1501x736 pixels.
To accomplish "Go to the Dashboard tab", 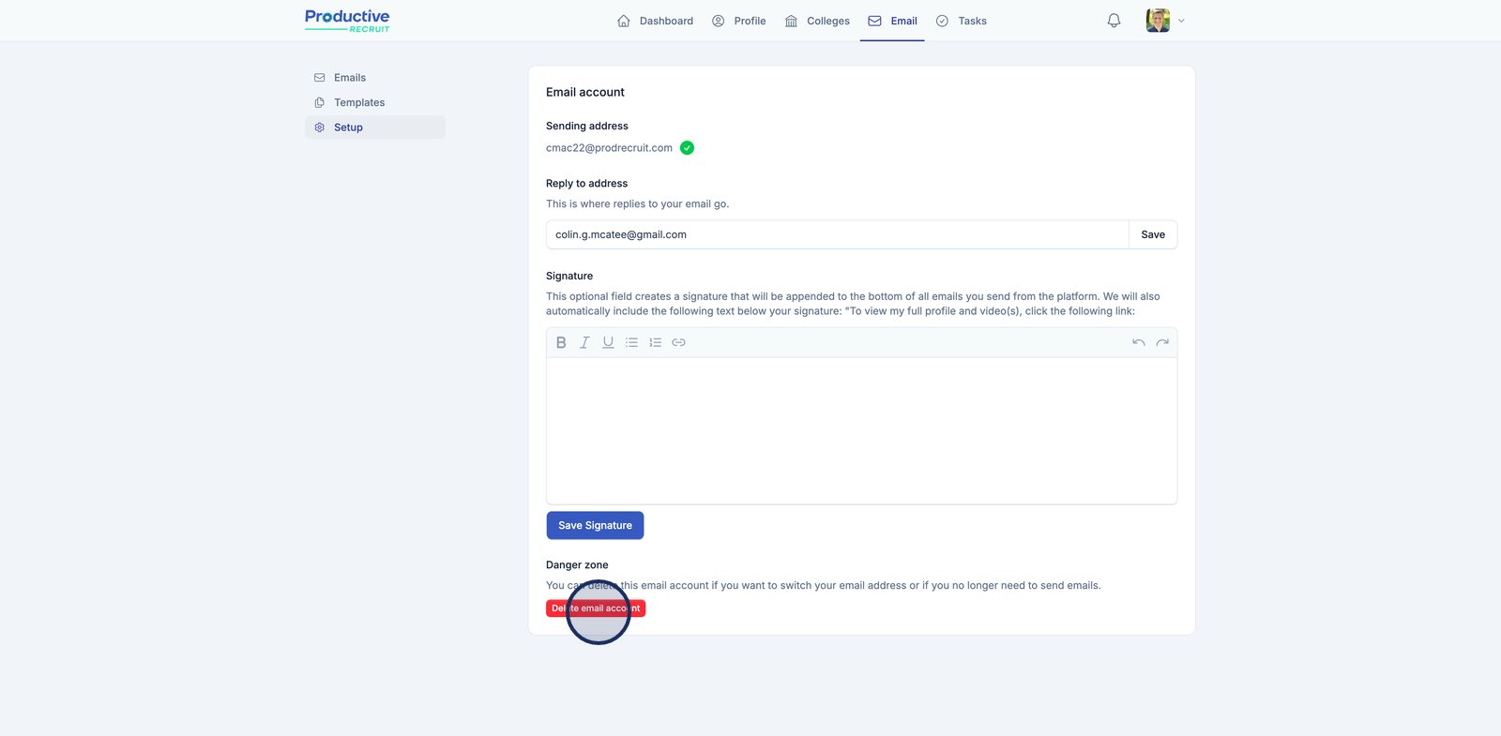I will click(x=656, y=21).
